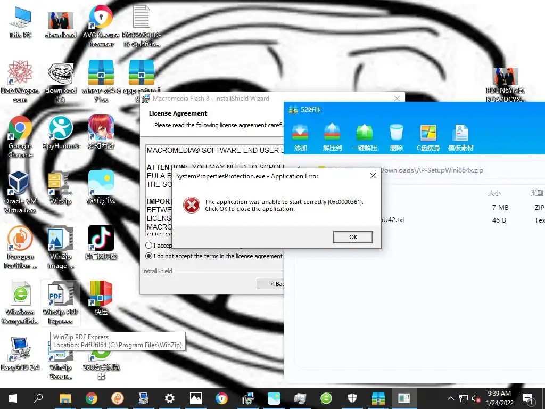
Task: Click the 删除 (Delete) trash icon in 52好压
Action: (x=396, y=137)
